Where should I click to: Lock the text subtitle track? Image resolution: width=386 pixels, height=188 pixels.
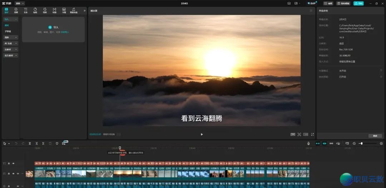pyautogui.click(x=9, y=163)
